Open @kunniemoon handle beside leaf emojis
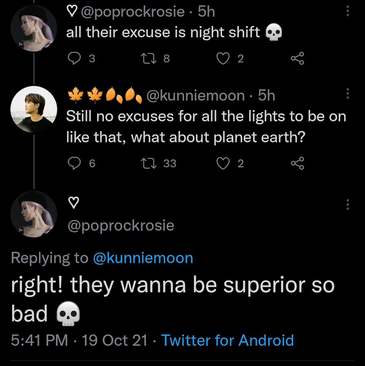The width and height of the screenshot is (365, 366). pos(195,96)
